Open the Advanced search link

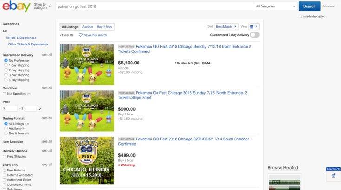[x=328, y=6]
